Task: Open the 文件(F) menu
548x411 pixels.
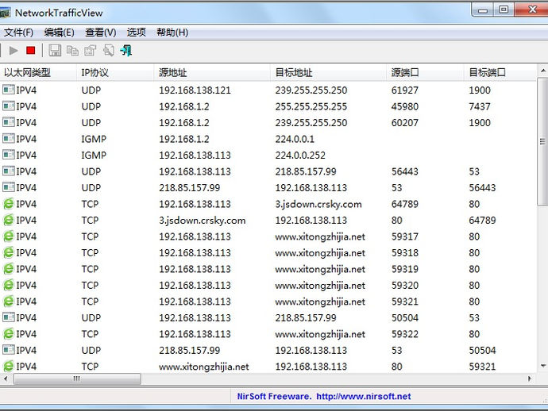Action: click(x=18, y=33)
